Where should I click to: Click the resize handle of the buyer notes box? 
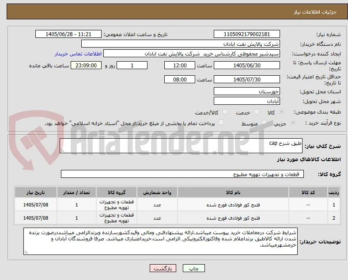tap(26, 252)
